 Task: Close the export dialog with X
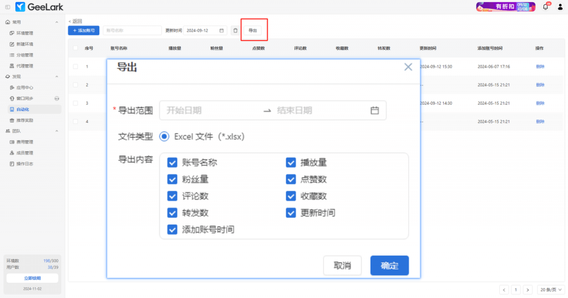(408, 67)
